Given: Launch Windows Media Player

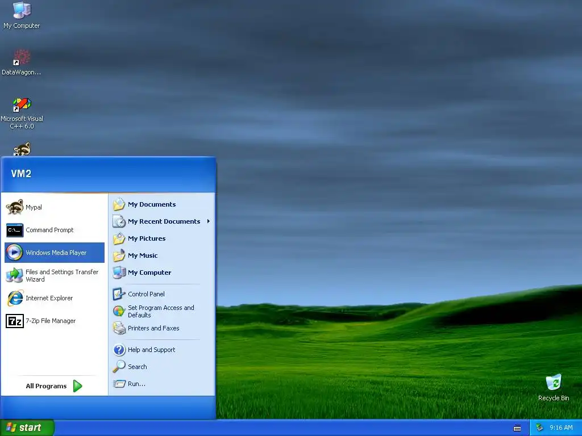Looking at the screenshot, I should coord(54,253).
